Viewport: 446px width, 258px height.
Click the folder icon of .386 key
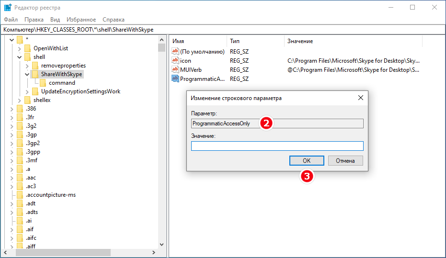[20, 109]
